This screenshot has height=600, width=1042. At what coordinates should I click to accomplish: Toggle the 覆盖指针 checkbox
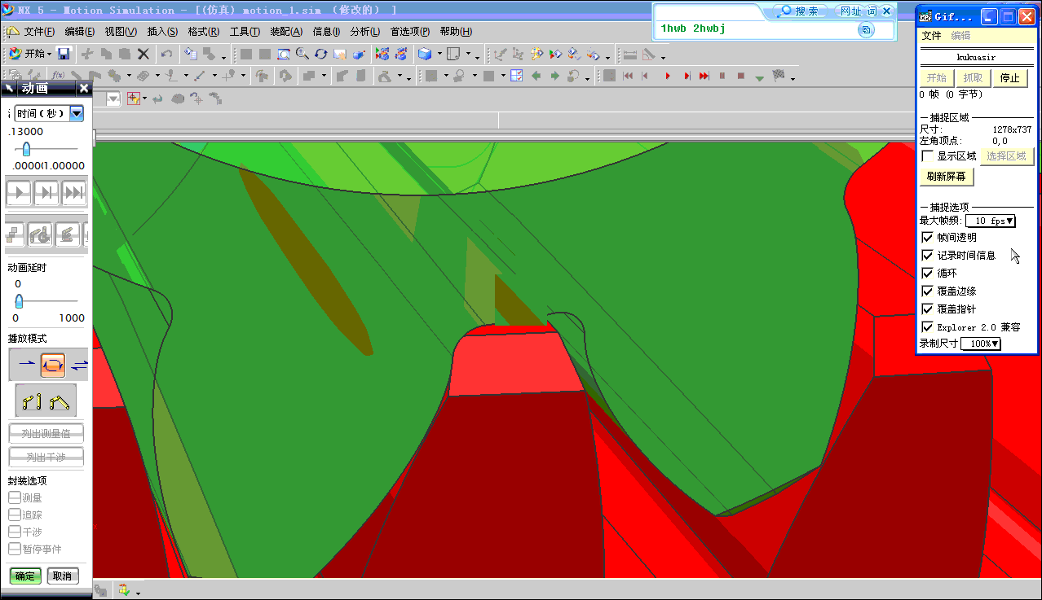pos(927,309)
